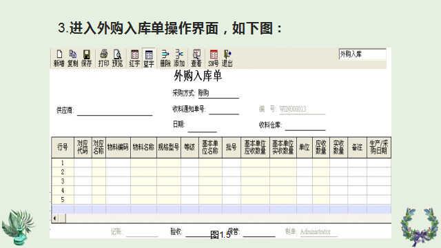Click the 供应商 input line
441x248 pixels.
[x=115, y=111]
